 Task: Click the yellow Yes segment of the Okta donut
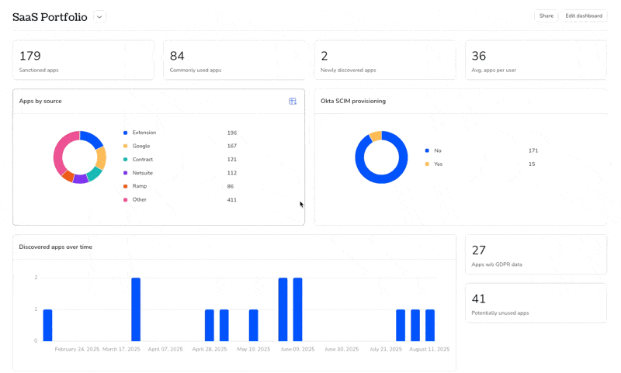click(376, 136)
